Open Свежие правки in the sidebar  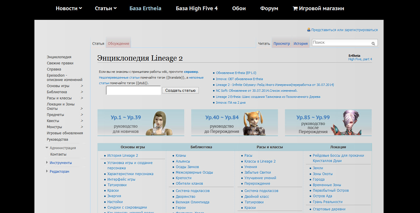60,63
